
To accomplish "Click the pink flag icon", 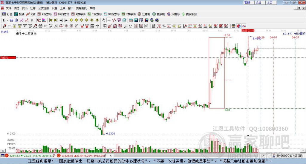I will click(44, 20).
